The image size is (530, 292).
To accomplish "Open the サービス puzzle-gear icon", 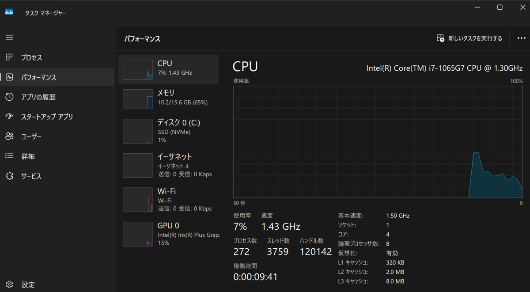I will coord(9,176).
